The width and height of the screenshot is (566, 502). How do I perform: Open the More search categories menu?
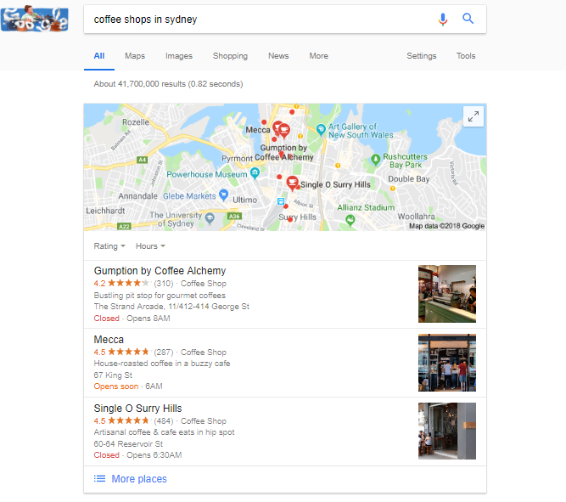318,56
